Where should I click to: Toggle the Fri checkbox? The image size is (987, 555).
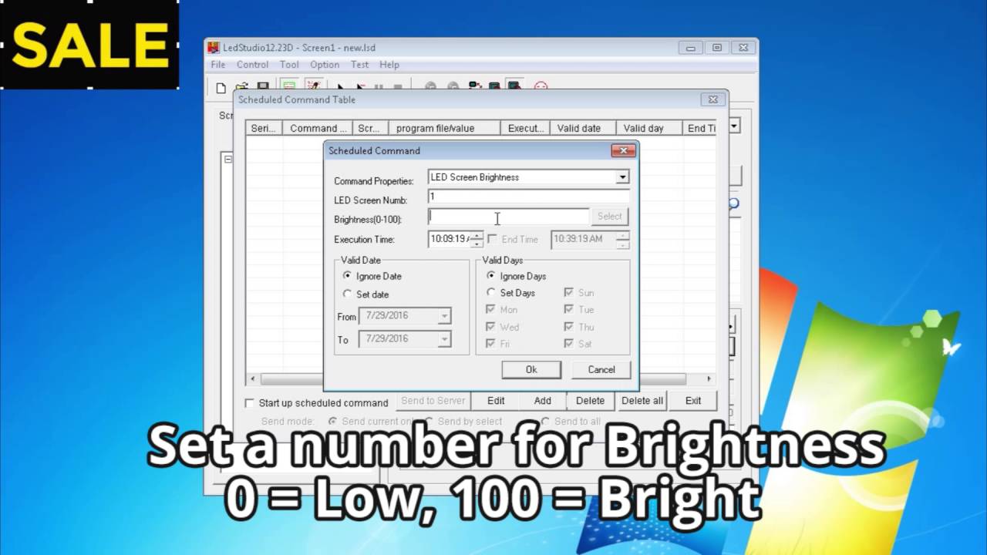click(490, 344)
